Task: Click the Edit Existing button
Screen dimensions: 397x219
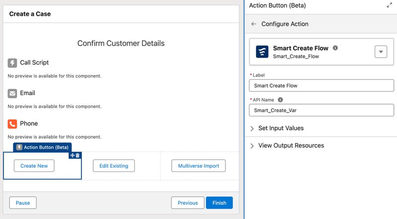Action: [114, 166]
